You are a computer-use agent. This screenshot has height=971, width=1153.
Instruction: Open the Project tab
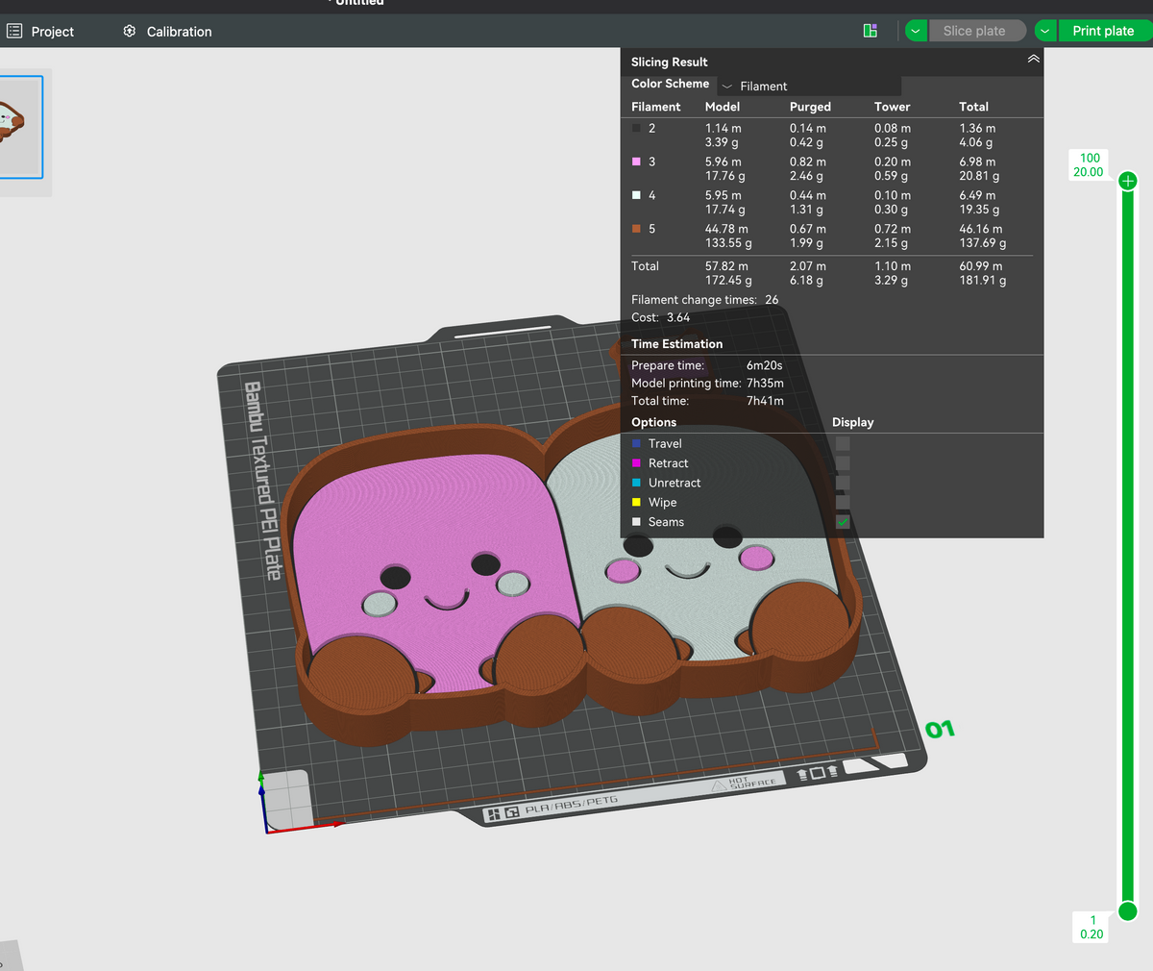pyautogui.click(x=40, y=31)
